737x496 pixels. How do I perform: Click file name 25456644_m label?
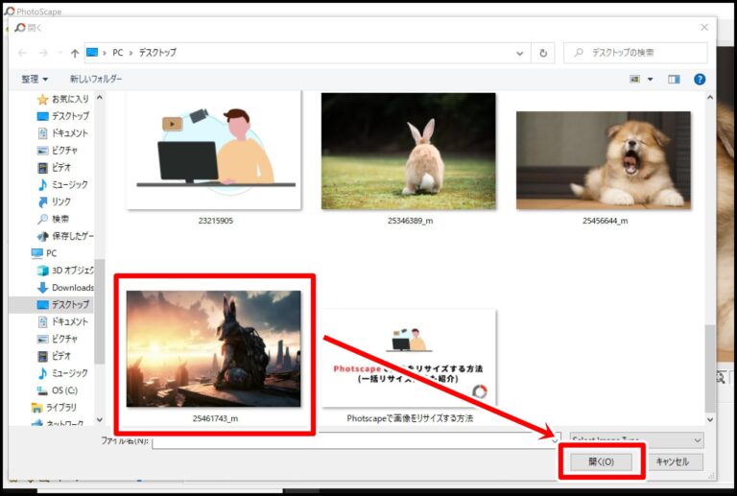point(605,221)
